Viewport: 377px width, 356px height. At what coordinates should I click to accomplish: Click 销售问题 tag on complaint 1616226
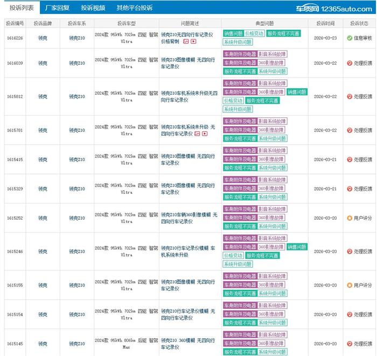(x=233, y=33)
